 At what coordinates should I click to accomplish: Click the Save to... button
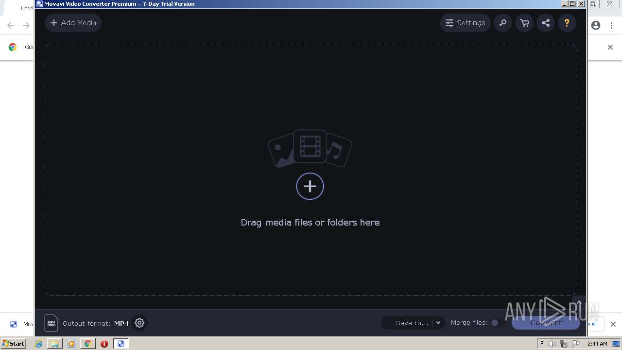tap(407, 323)
